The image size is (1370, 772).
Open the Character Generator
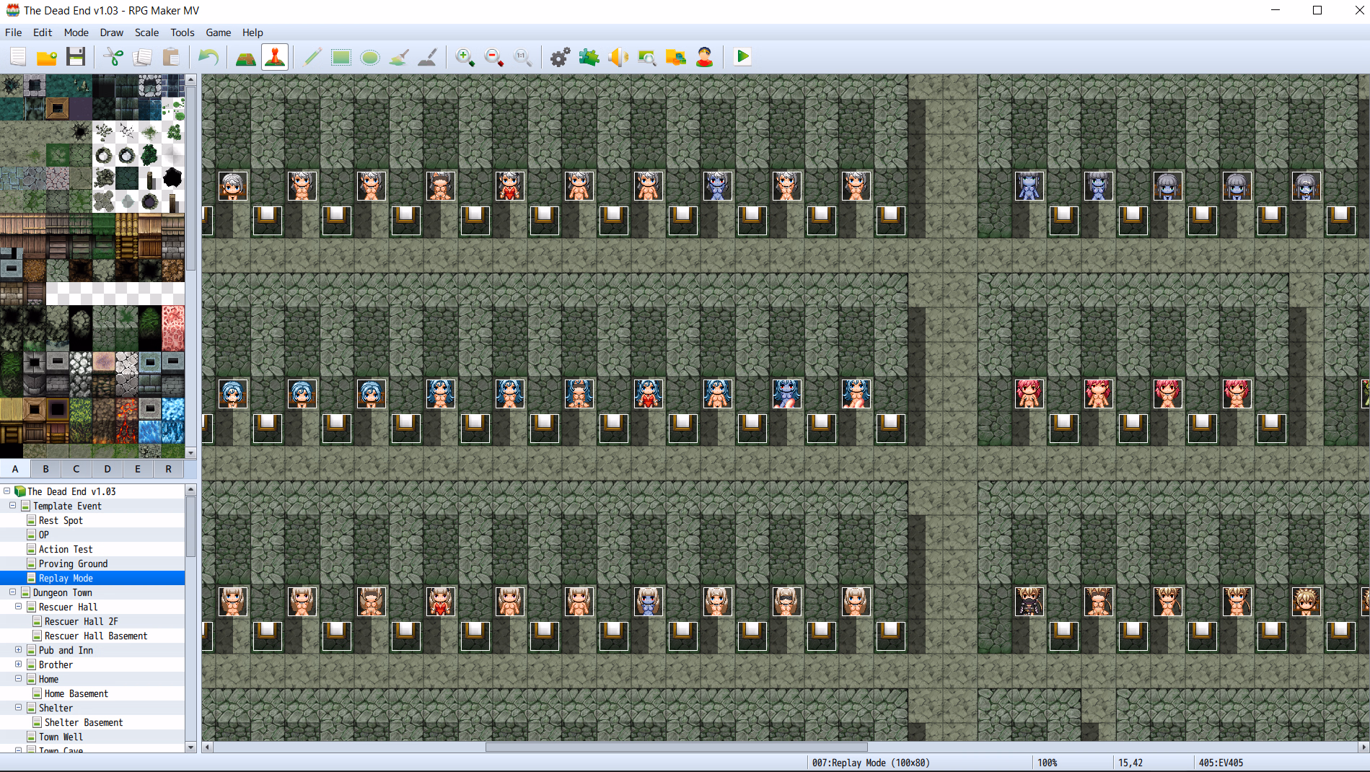pyautogui.click(x=704, y=57)
